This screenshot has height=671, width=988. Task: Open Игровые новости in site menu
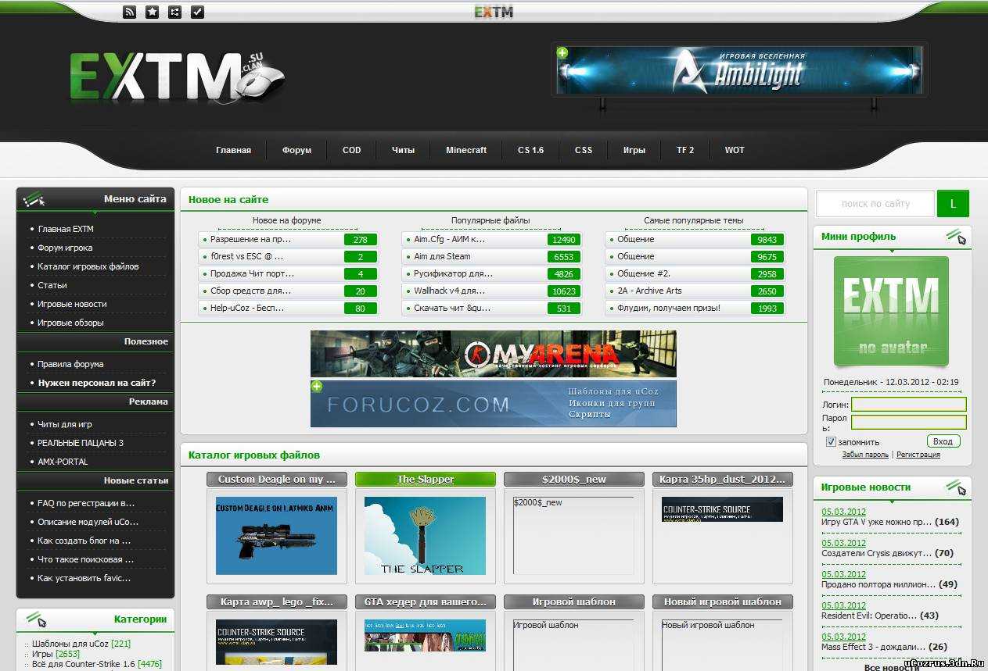(x=72, y=304)
